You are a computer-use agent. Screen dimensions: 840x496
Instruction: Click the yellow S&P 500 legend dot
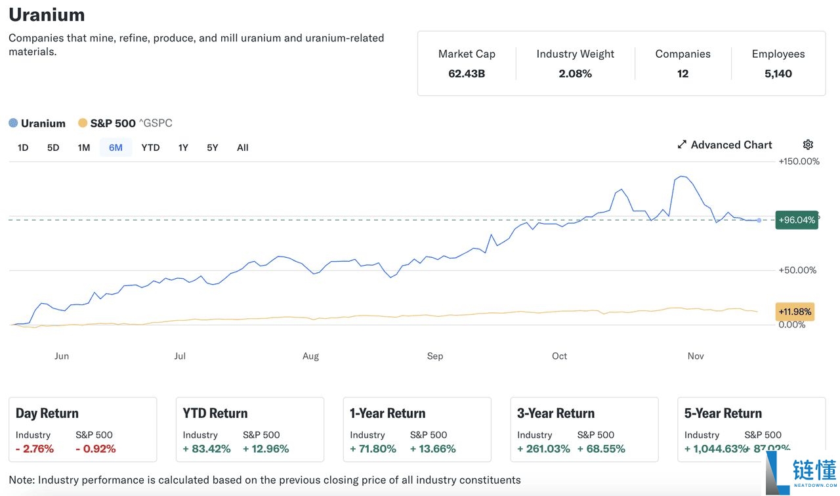[x=83, y=123]
